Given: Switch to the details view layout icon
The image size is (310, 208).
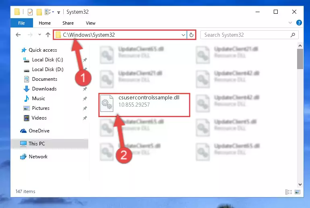Looking at the screenshot, I should (x=289, y=192).
